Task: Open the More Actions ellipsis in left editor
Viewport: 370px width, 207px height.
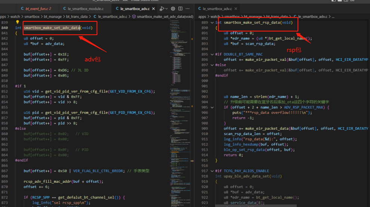Action: click(x=188, y=9)
